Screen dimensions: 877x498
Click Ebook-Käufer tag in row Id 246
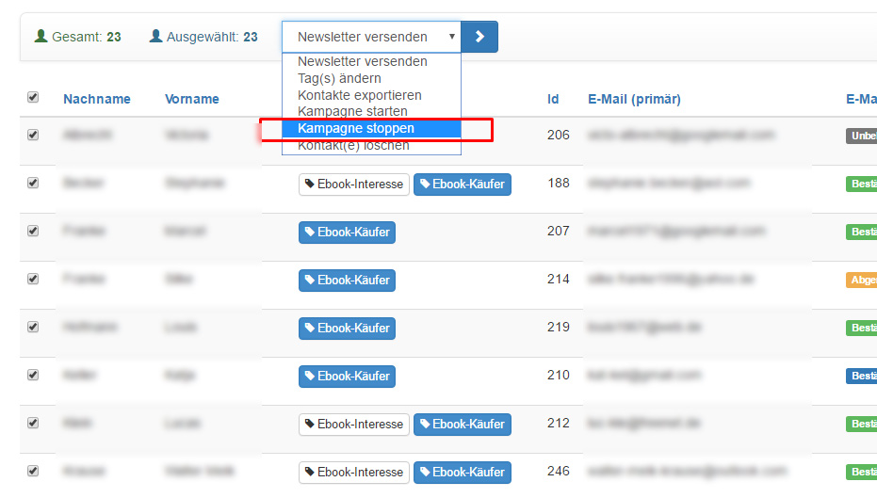(x=462, y=472)
